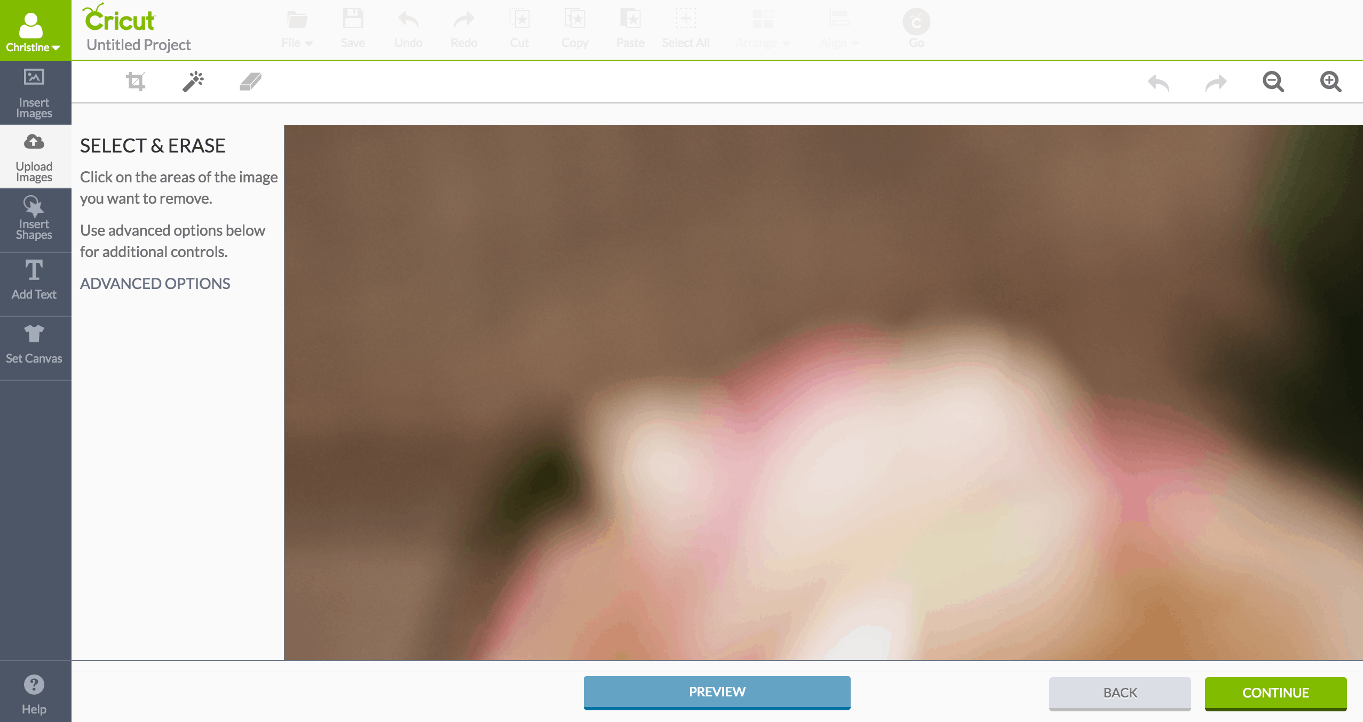Click the Upload Images sidebar icon
This screenshot has width=1363, height=722.
click(34, 155)
